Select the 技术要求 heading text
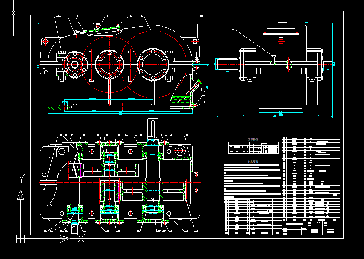The image size is (364, 259). pyautogui.click(x=253, y=161)
